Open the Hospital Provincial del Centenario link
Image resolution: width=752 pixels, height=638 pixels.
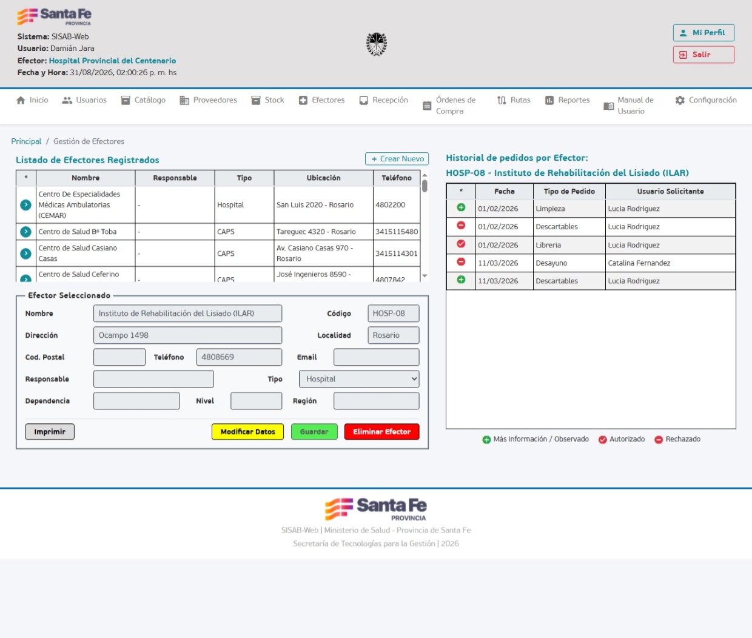[112, 61]
